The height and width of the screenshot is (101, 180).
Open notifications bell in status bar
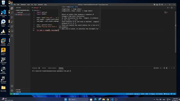coord(174,94)
